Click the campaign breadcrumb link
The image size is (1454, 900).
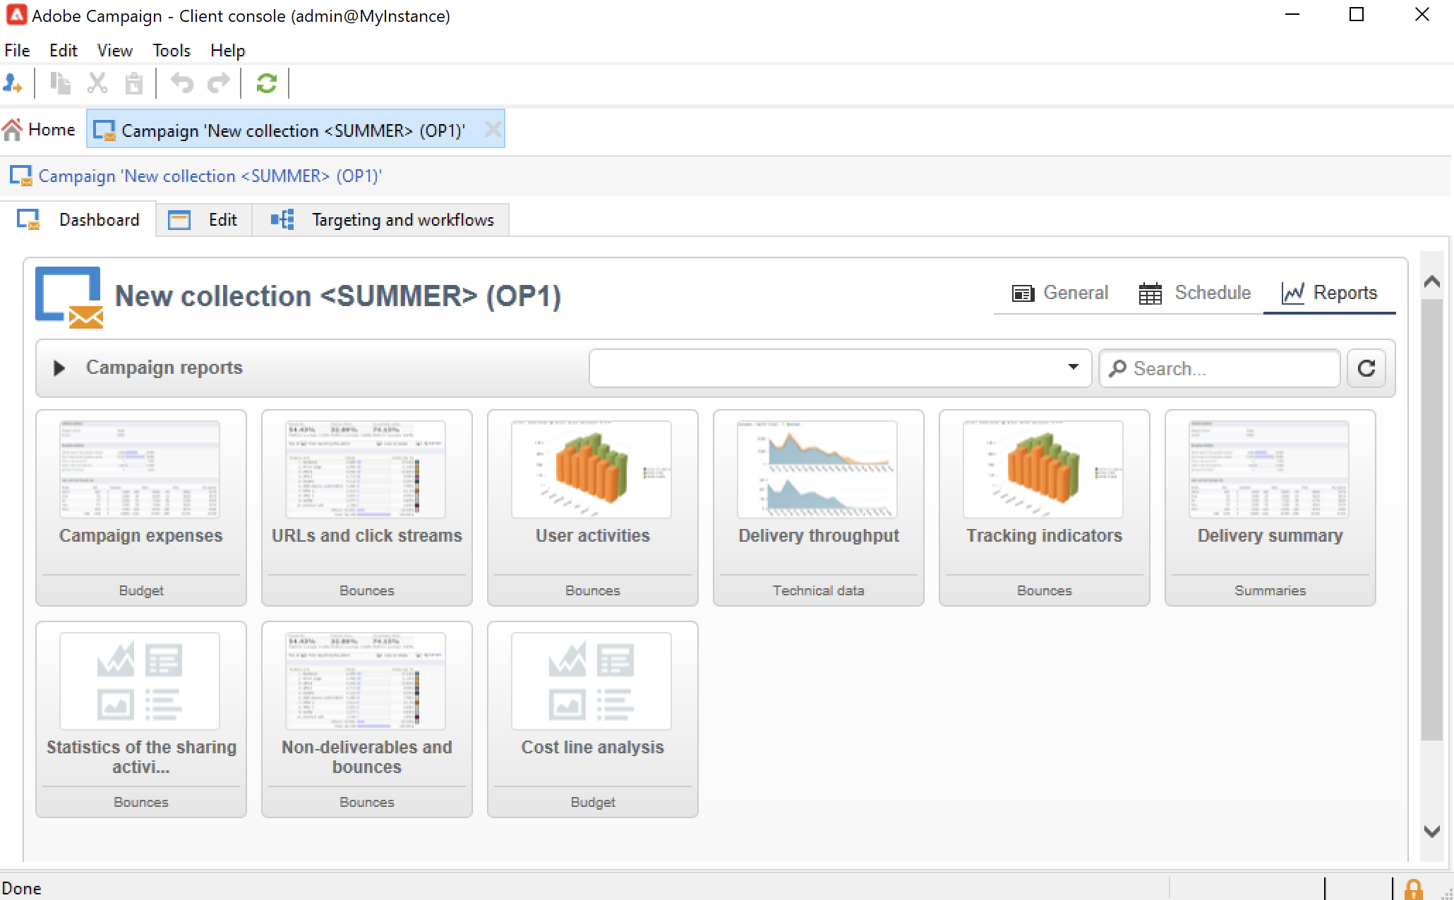coord(210,176)
